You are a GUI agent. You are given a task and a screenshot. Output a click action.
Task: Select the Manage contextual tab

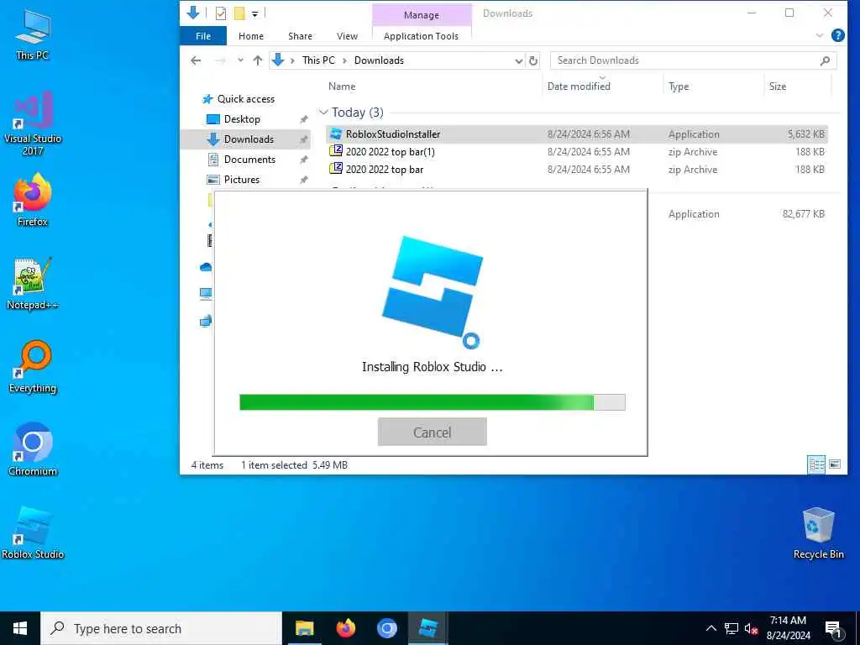(x=422, y=15)
